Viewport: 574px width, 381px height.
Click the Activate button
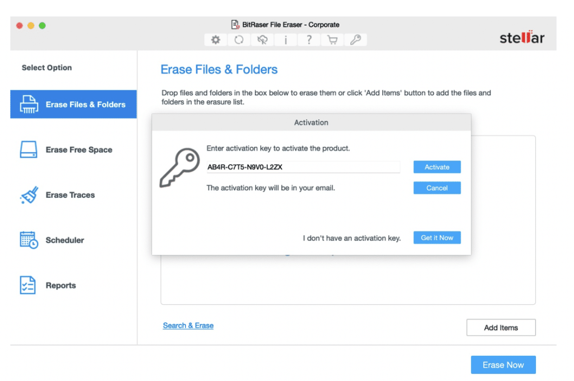click(437, 167)
